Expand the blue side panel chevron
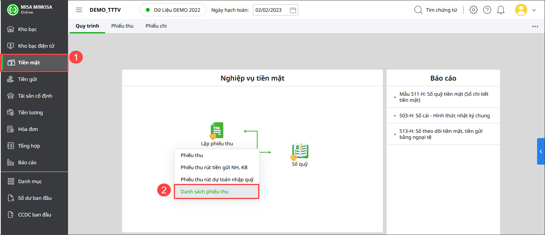This screenshot has height=235, width=545. (541, 151)
